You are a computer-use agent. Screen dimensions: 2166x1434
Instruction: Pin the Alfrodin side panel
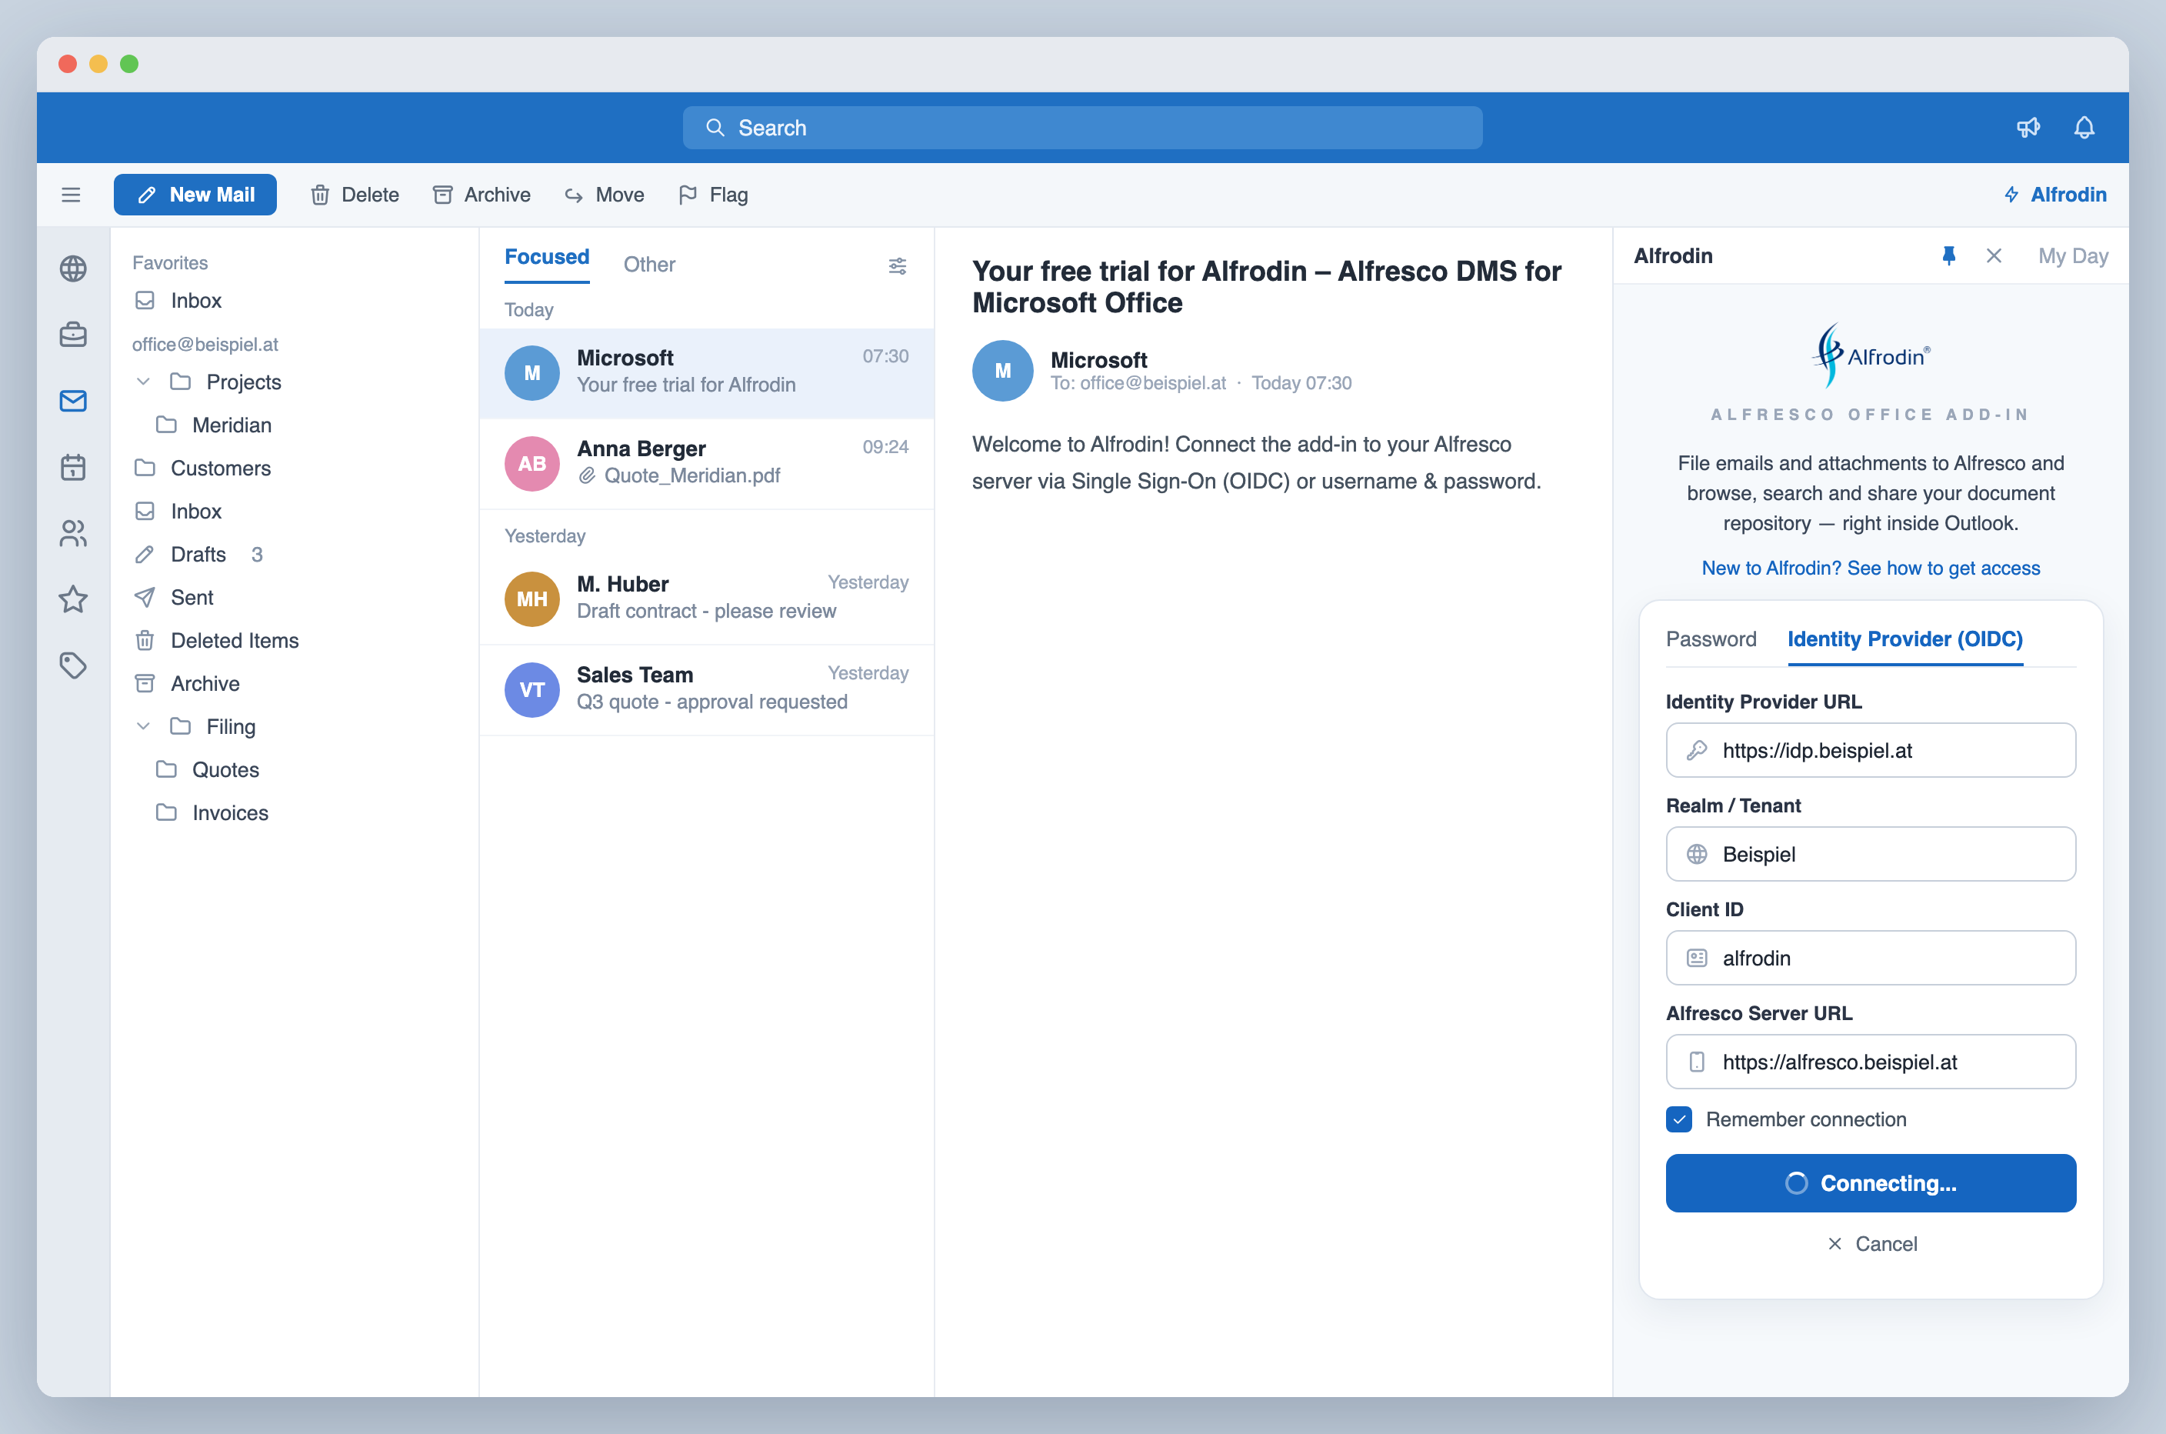pos(1948,256)
